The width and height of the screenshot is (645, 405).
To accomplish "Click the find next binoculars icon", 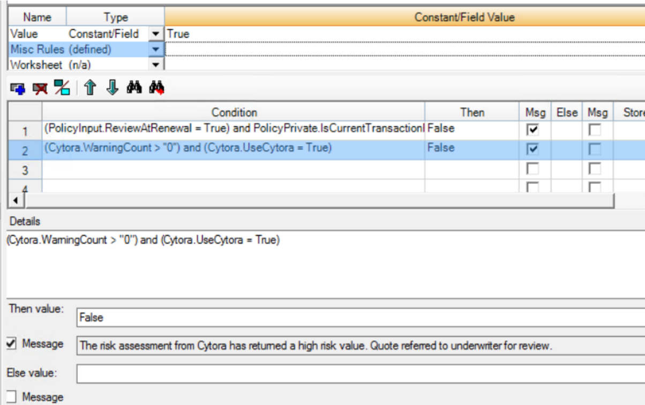I will tap(156, 88).
